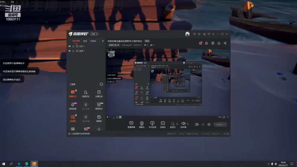
Task: Click the FPS:60 status entry
Action: coord(182,134)
